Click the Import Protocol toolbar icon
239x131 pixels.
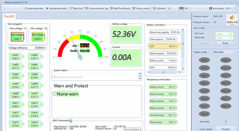5,8
